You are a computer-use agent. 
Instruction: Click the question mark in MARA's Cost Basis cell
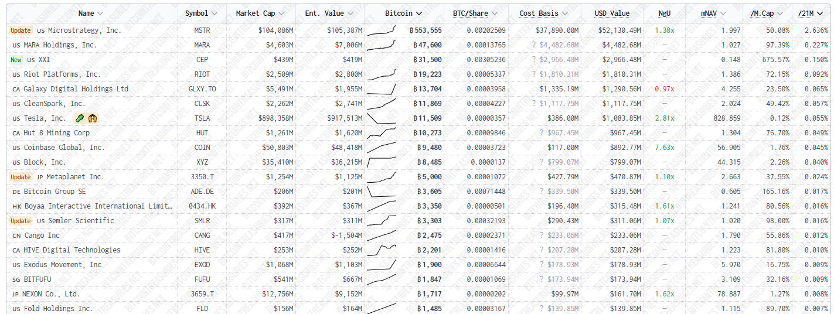click(x=534, y=45)
